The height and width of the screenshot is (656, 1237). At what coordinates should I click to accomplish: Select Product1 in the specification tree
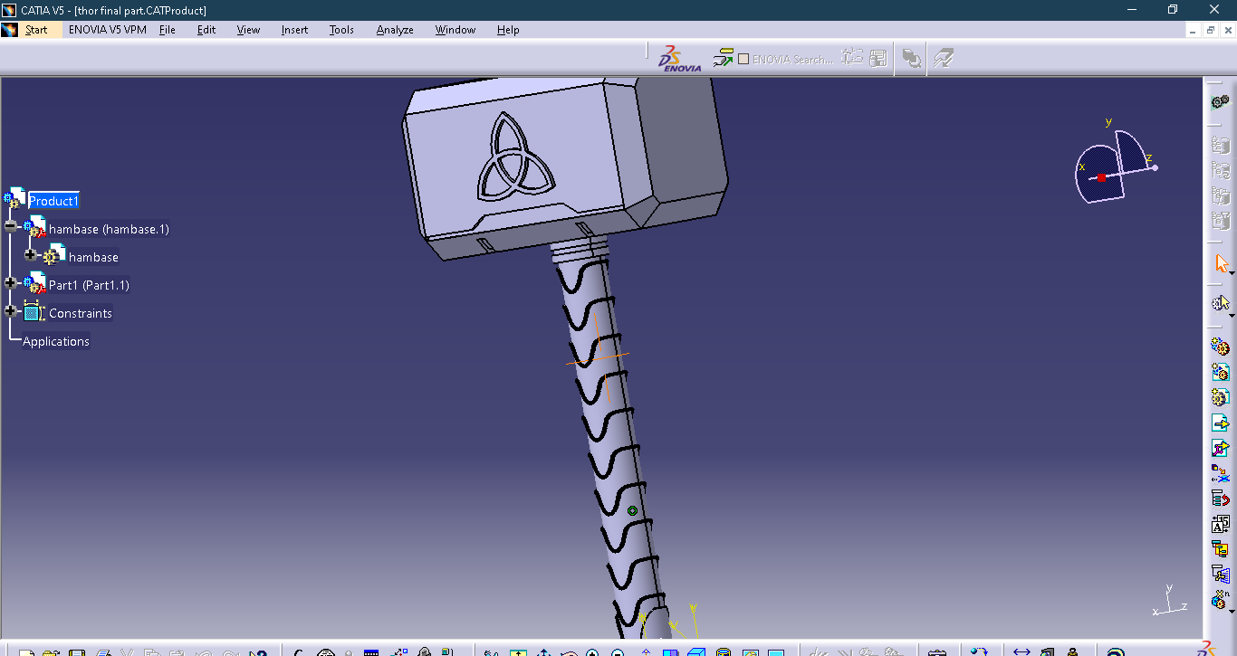53,201
